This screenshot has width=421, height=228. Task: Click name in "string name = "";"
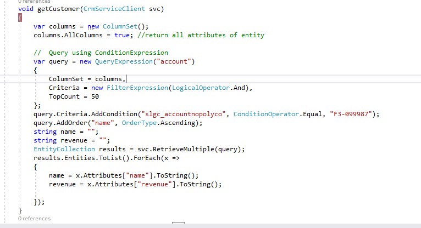click(68, 132)
